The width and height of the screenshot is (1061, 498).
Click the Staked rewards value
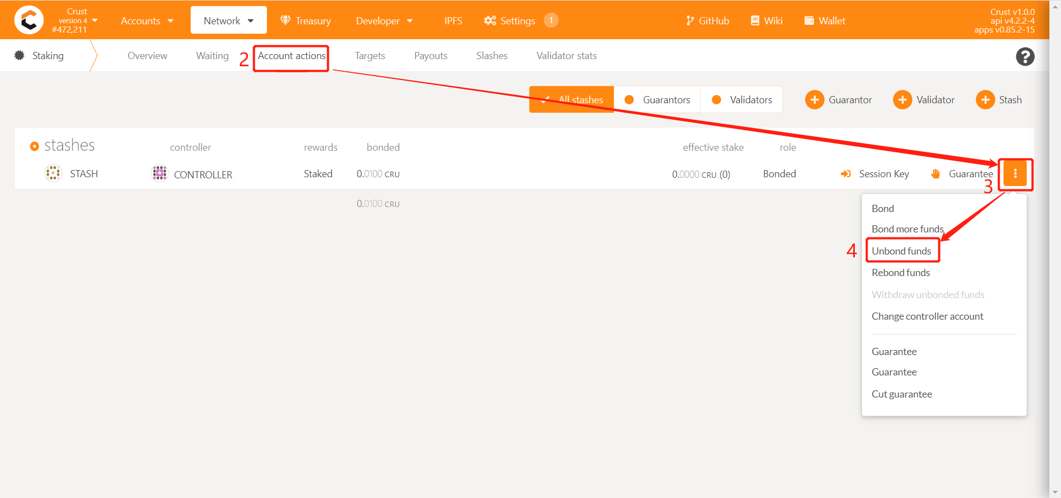click(x=318, y=174)
